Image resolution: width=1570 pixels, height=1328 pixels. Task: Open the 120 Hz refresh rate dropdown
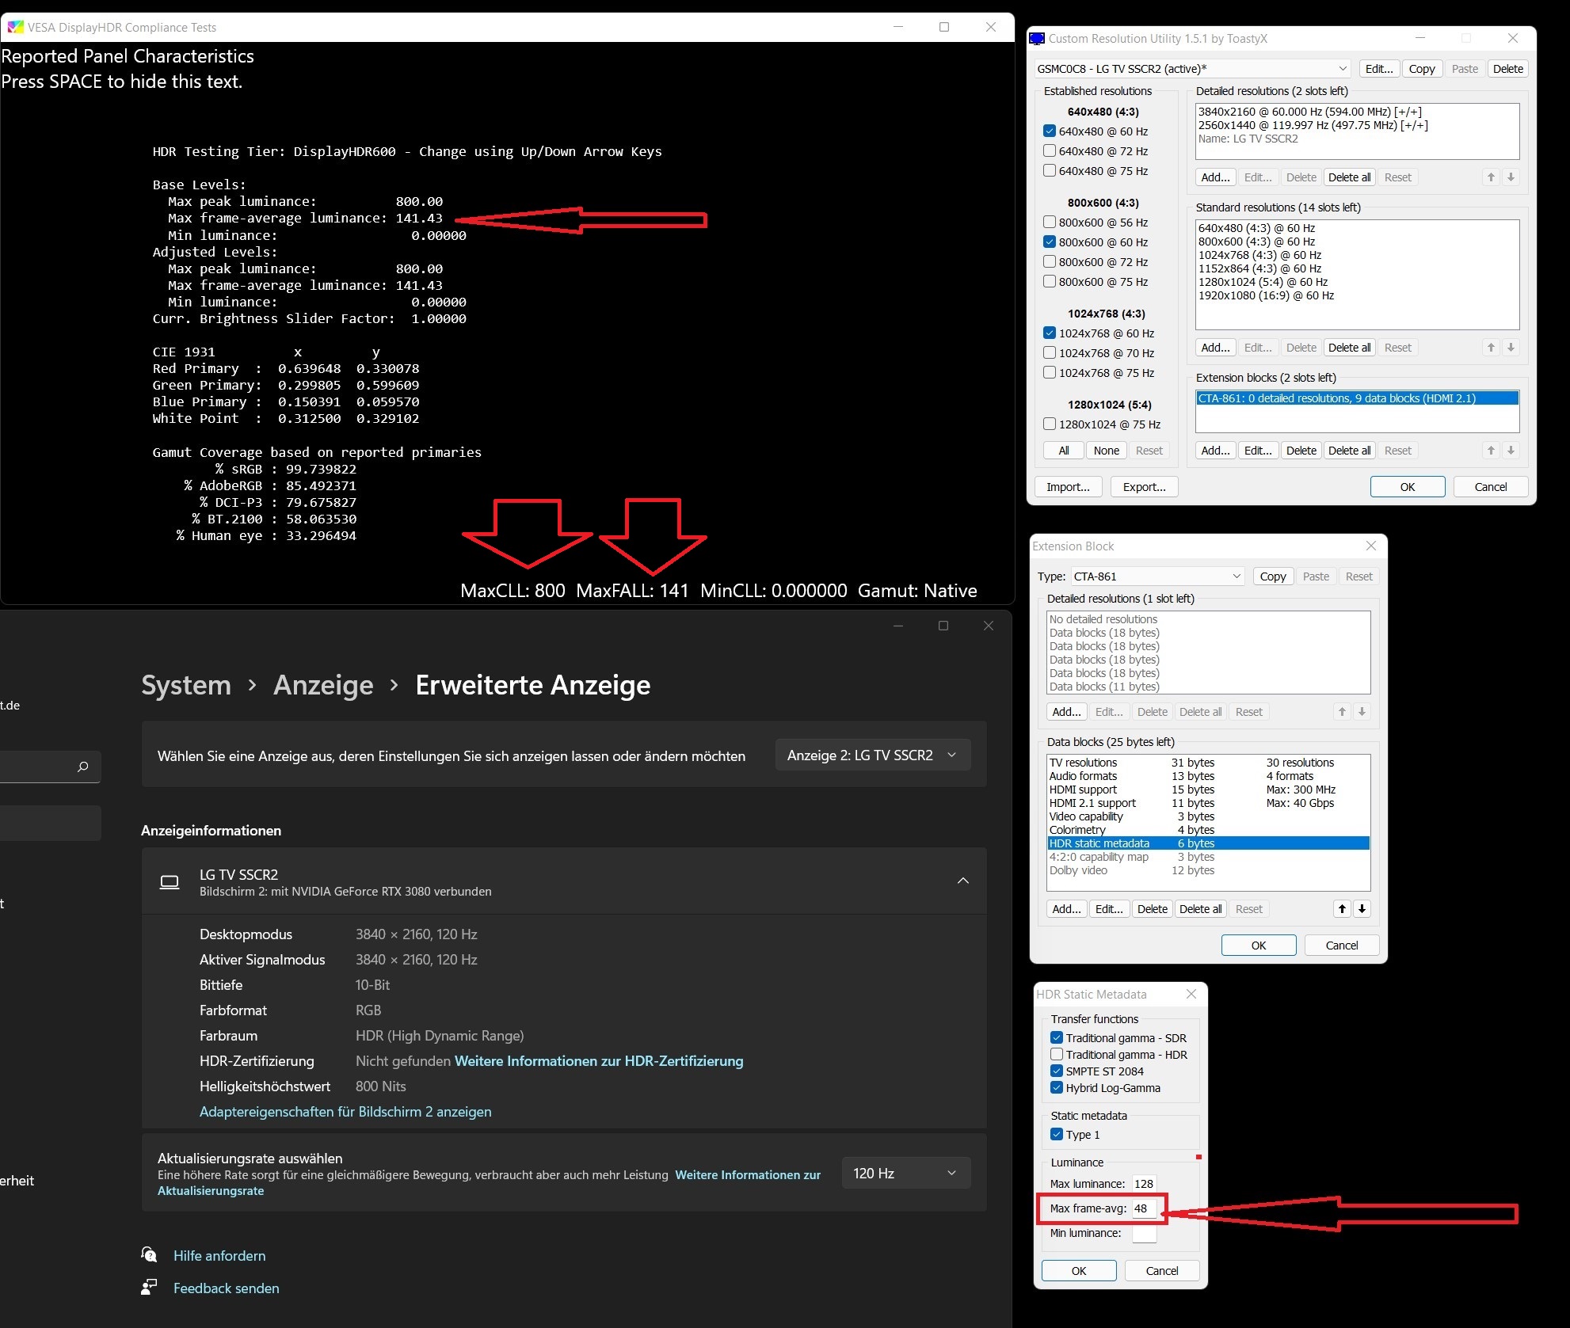pos(905,1173)
